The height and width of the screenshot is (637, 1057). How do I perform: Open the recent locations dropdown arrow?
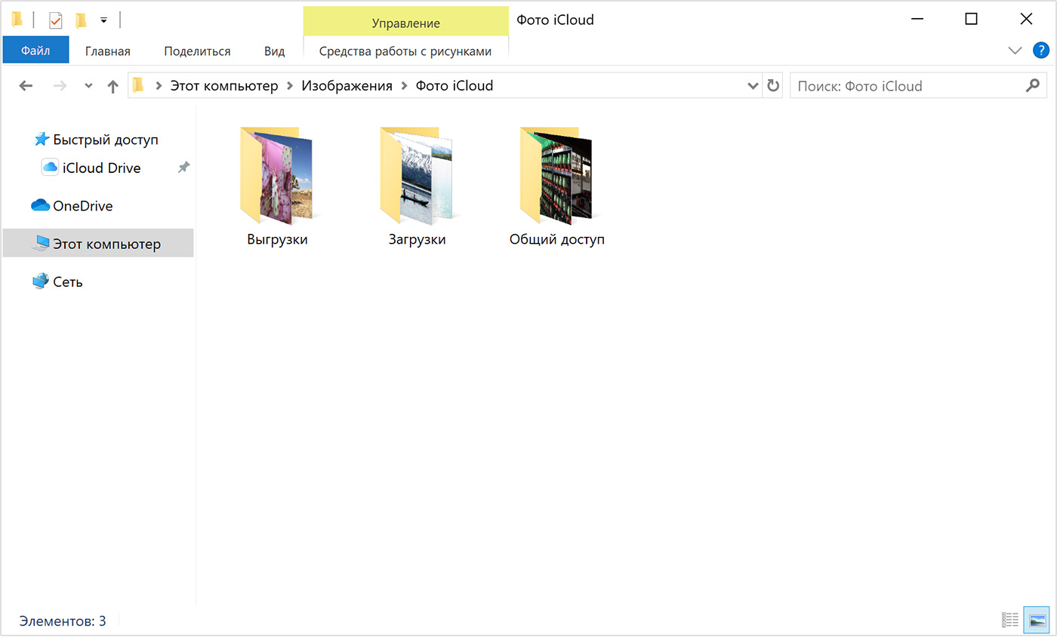pos(88,86)
